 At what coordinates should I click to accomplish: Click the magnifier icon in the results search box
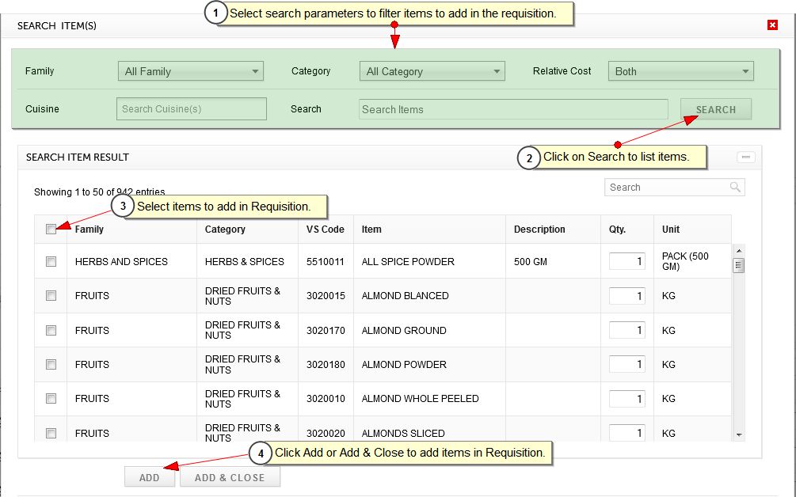[734, 187]
